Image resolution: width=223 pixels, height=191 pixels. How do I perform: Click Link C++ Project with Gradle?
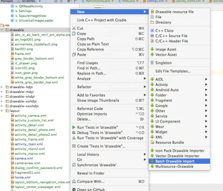(110, 20)
